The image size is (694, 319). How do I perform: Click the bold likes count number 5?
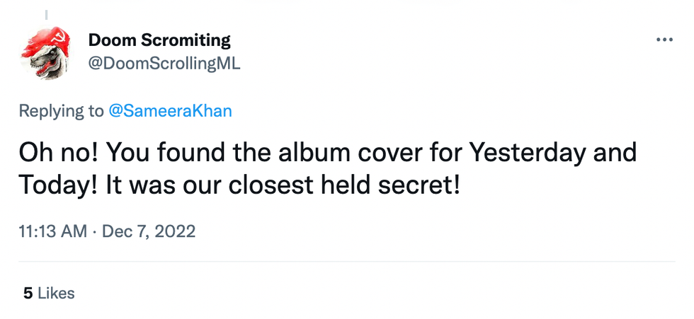tap(28, 293)
